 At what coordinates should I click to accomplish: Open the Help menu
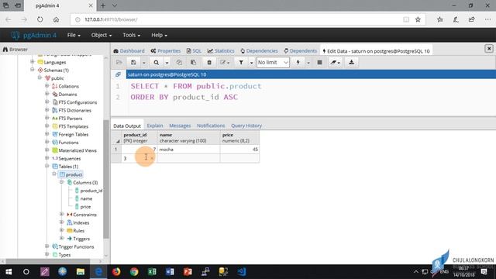159,35
